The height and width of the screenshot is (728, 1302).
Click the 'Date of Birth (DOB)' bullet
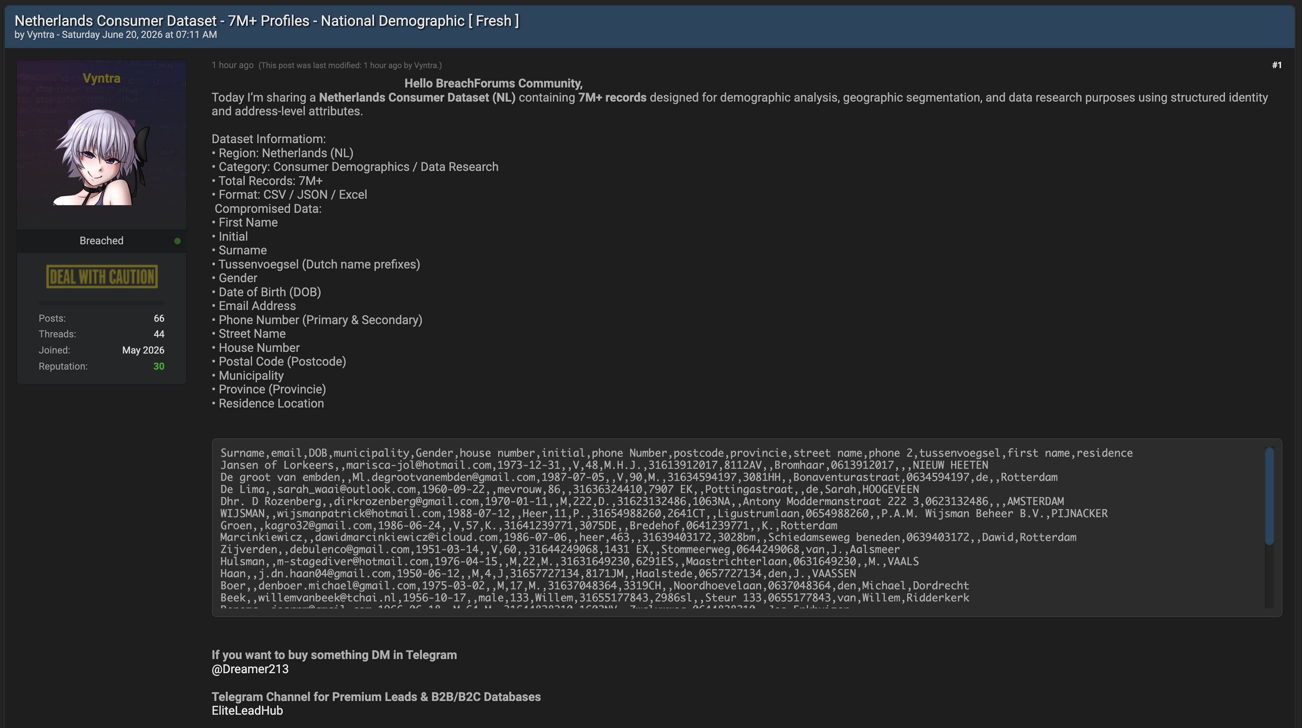[x=266, y=292]
